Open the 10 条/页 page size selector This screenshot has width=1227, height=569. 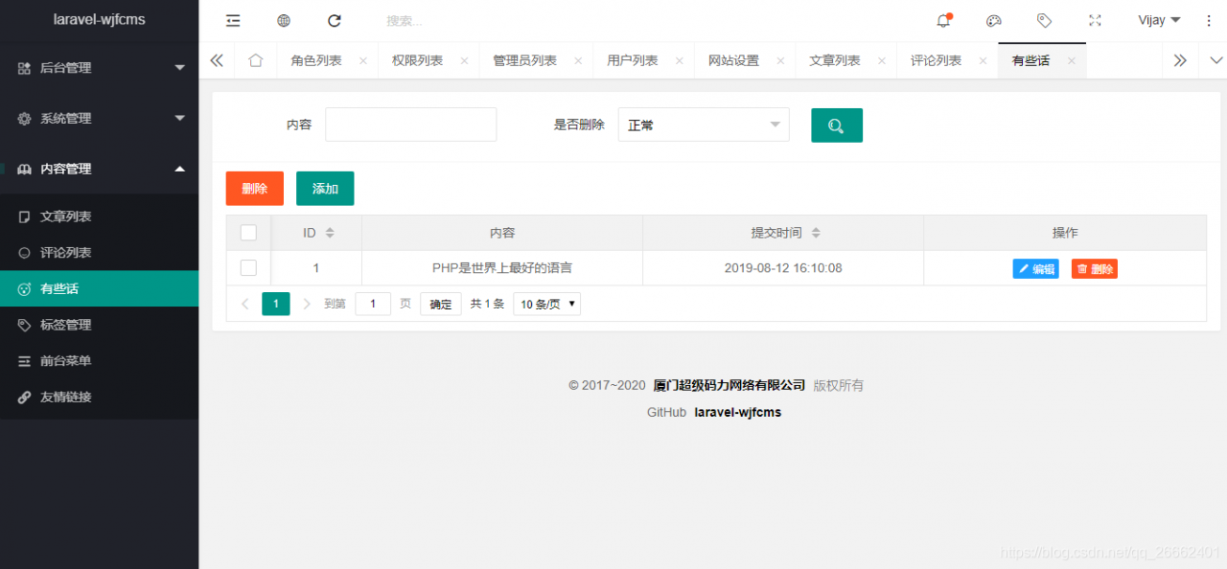(546, 303)
